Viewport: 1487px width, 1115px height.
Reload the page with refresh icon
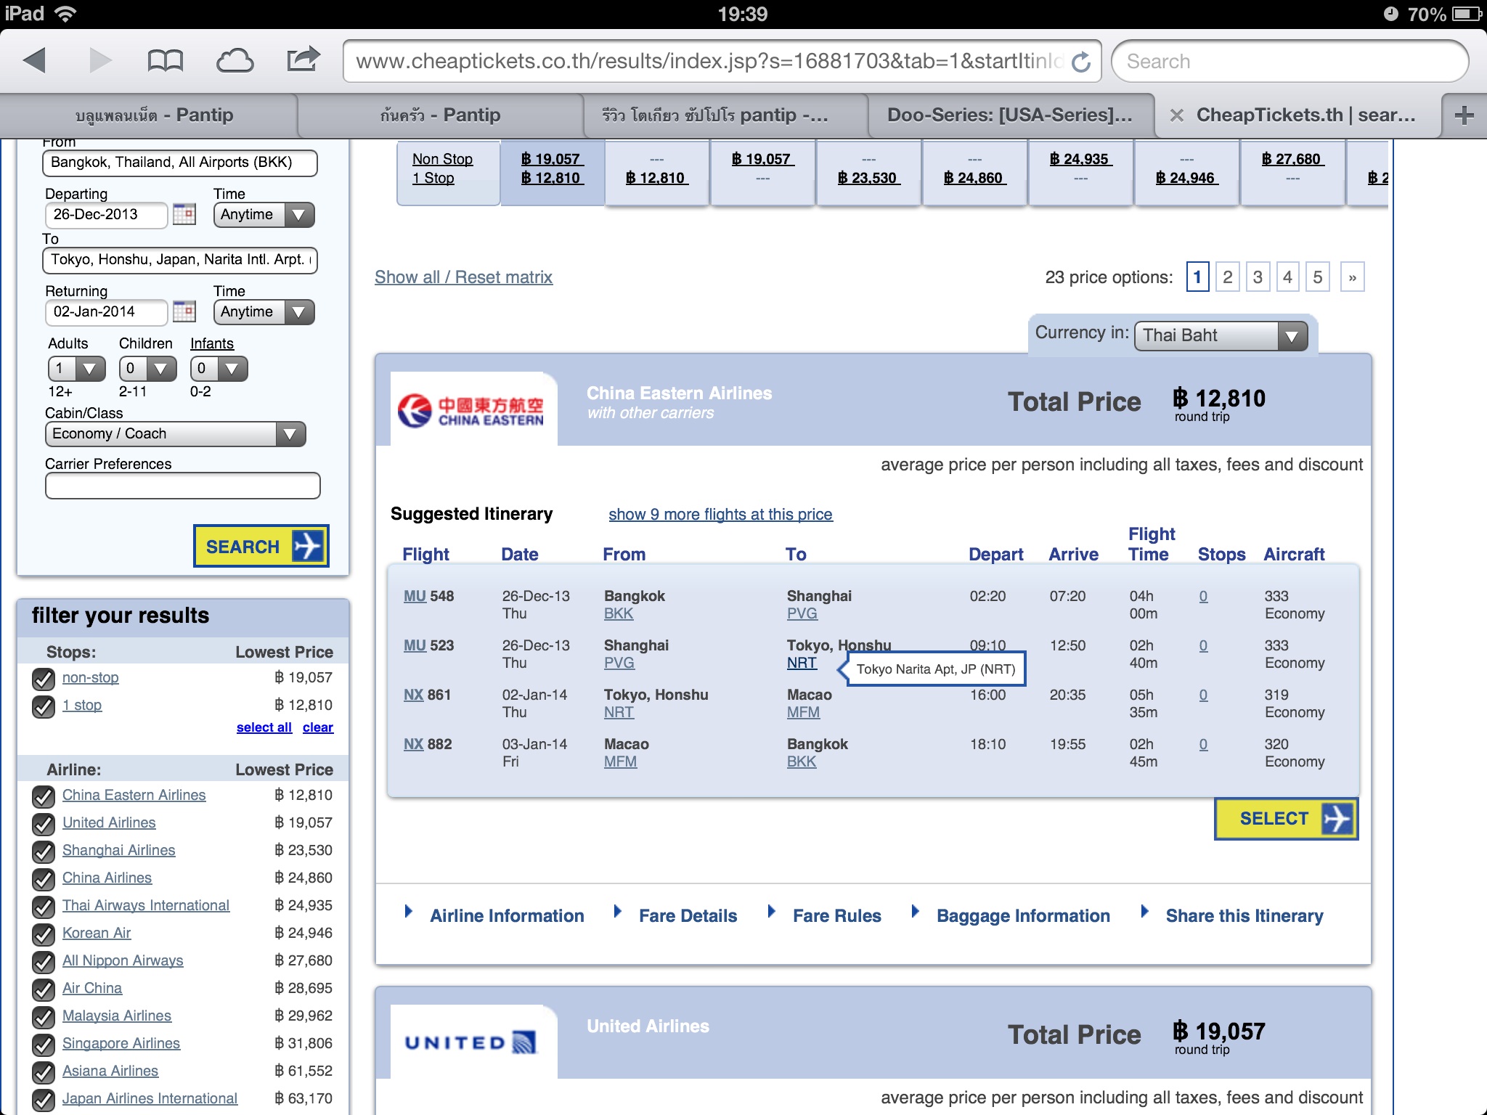click(x=1081, y=62)
